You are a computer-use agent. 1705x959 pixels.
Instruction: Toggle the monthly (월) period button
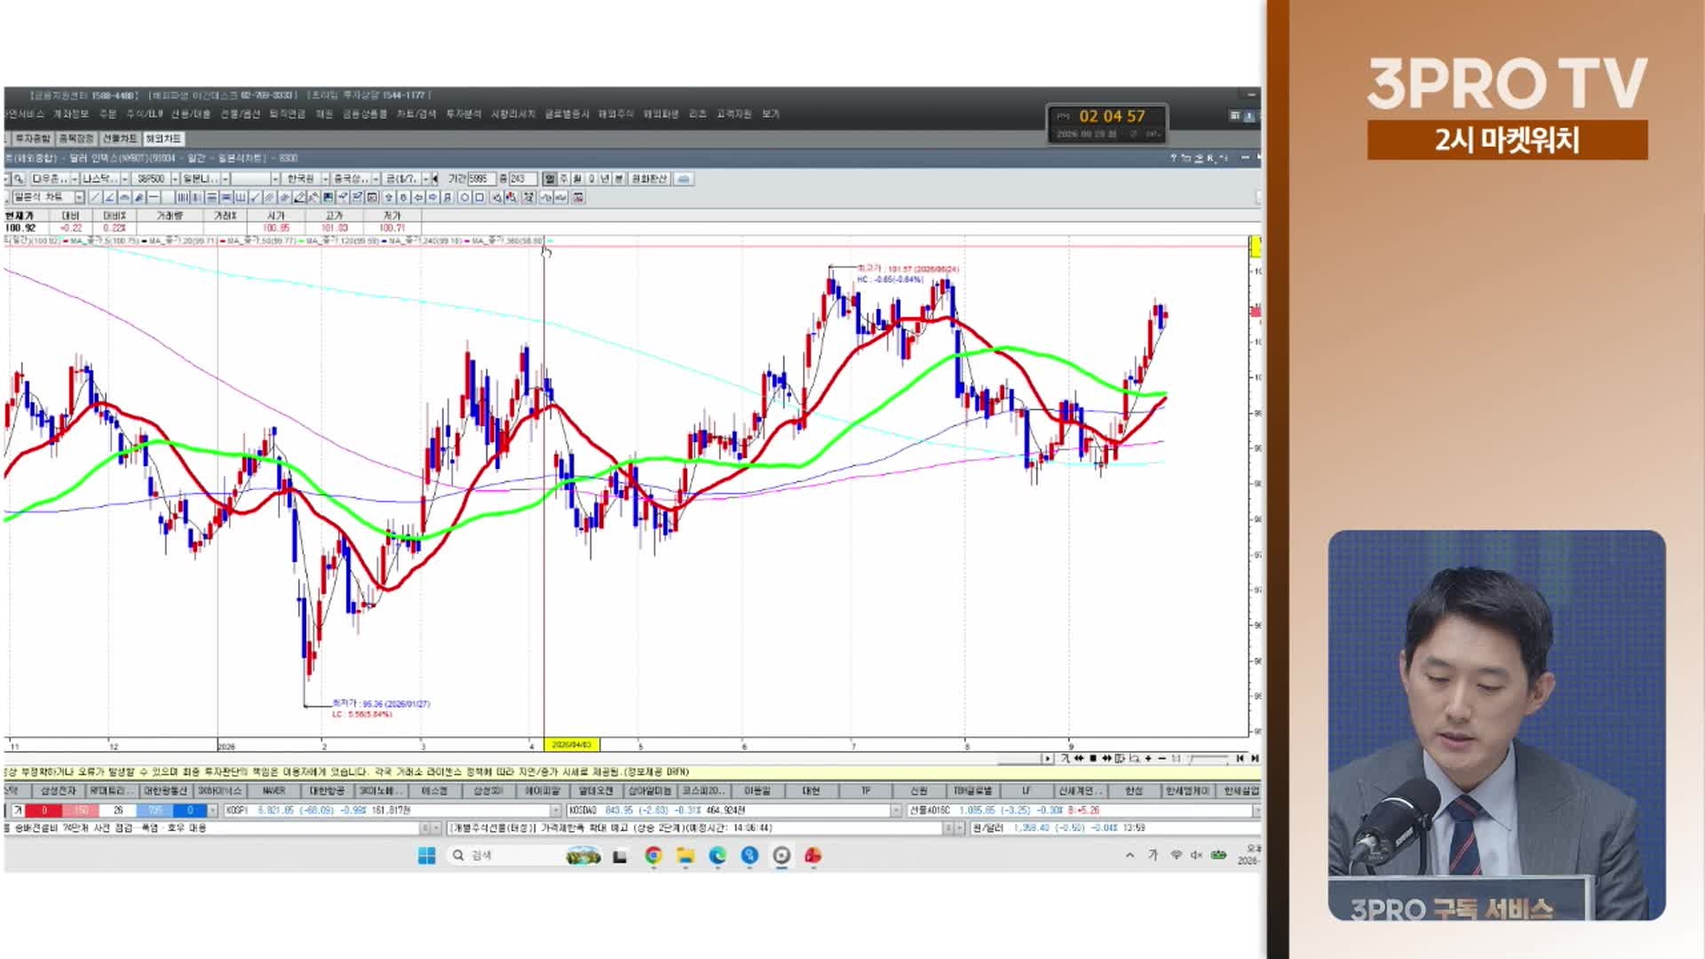[x=577, y=178]
